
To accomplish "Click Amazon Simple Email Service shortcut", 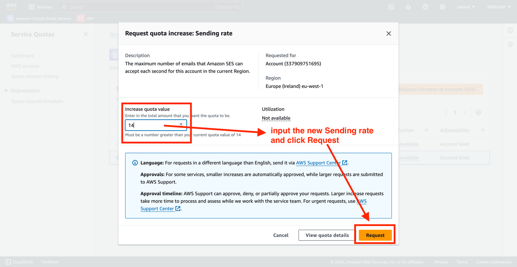I will click(x=39, y=19).
